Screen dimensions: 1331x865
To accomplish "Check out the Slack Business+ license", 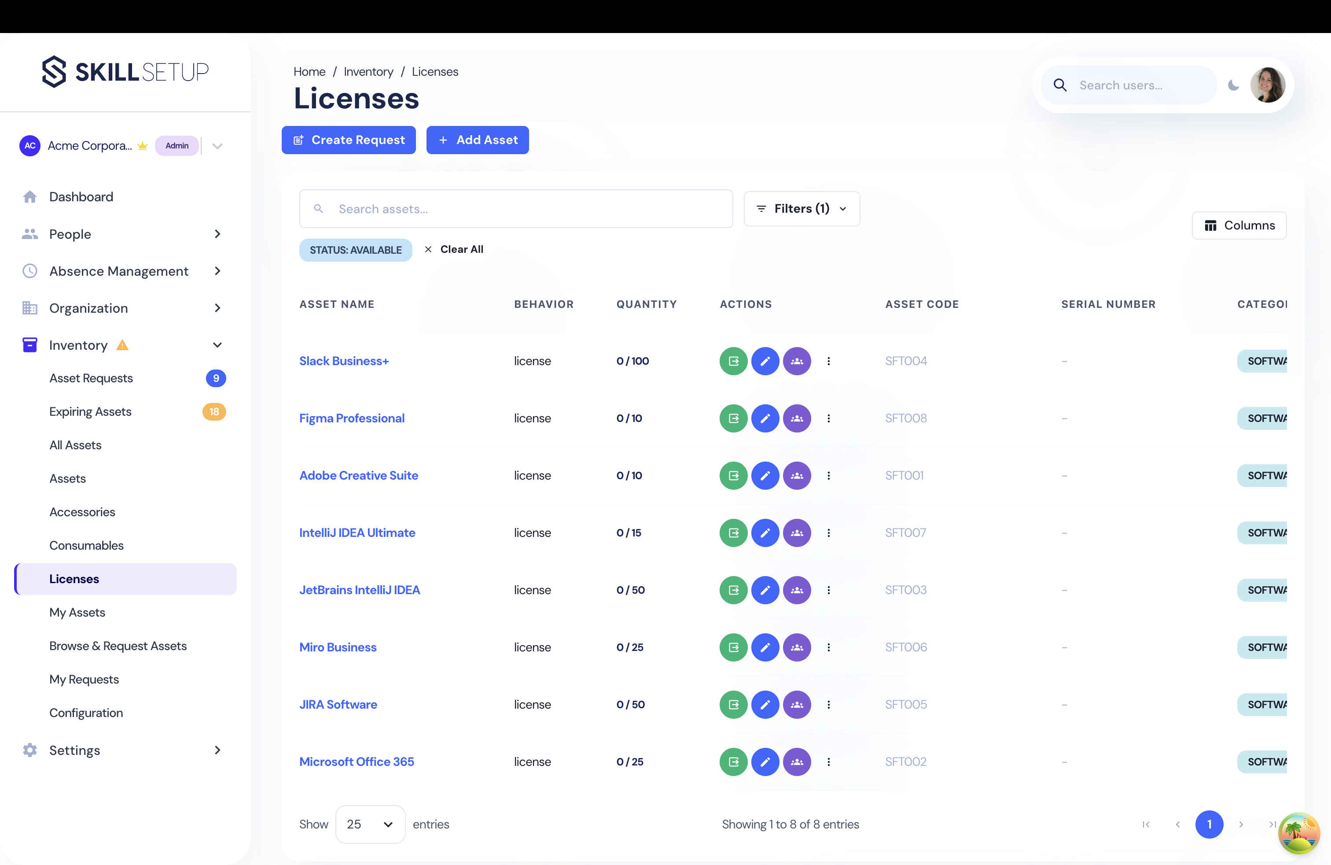I will pos(732,361).
